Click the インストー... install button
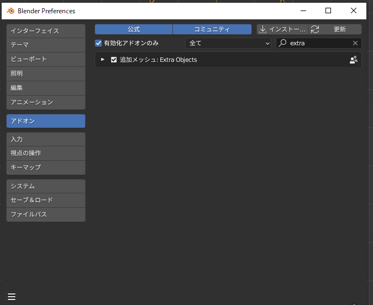The image size is (373, 305). [282, 29]
